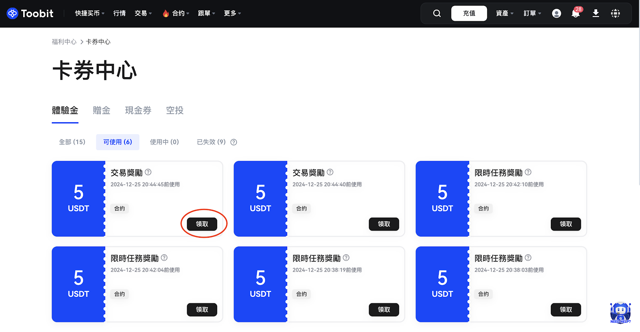Image resolution: width=640 pixels, height=332 pixels.
Task: Open the user profile icon
Action: pyautogui.click(x=556, y=14)
